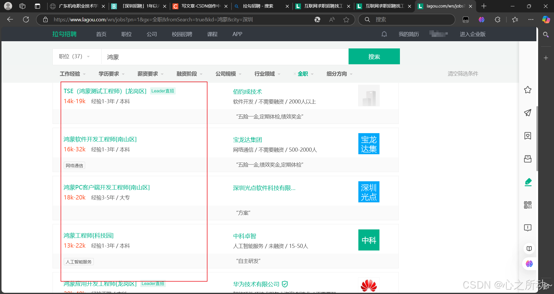Open the 鸿蒙工程师[科技园] job posting

(x=89, y=236)
